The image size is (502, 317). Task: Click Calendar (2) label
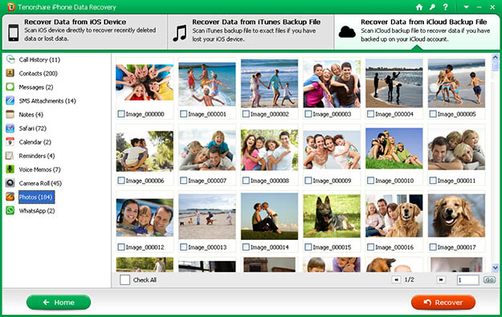pyautogui.click(x=35, y=142)
